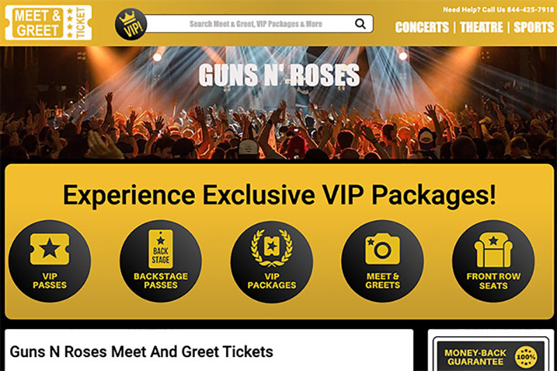
Task: Select the Front Row Seats armchair icon
Action: point(494,250)
